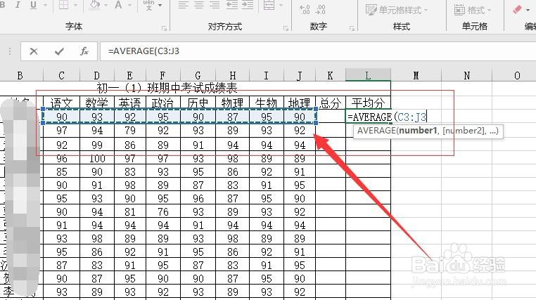This screenshot has height=300, width=536.
Task: Click the cell with score 76
Action: point(163,212)
